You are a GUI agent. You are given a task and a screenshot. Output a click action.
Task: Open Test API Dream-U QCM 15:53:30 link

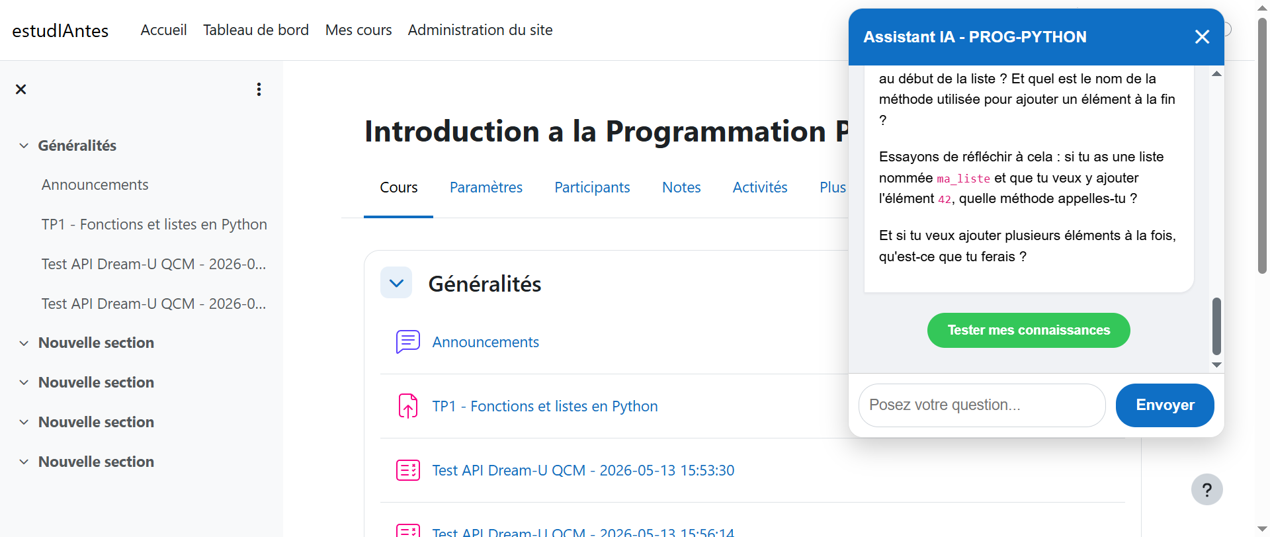pyautogui.click(x=583, y=470)
